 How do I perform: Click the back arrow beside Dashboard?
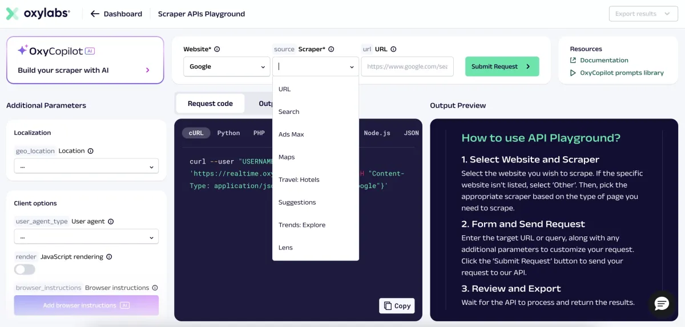tap(95, 14)
